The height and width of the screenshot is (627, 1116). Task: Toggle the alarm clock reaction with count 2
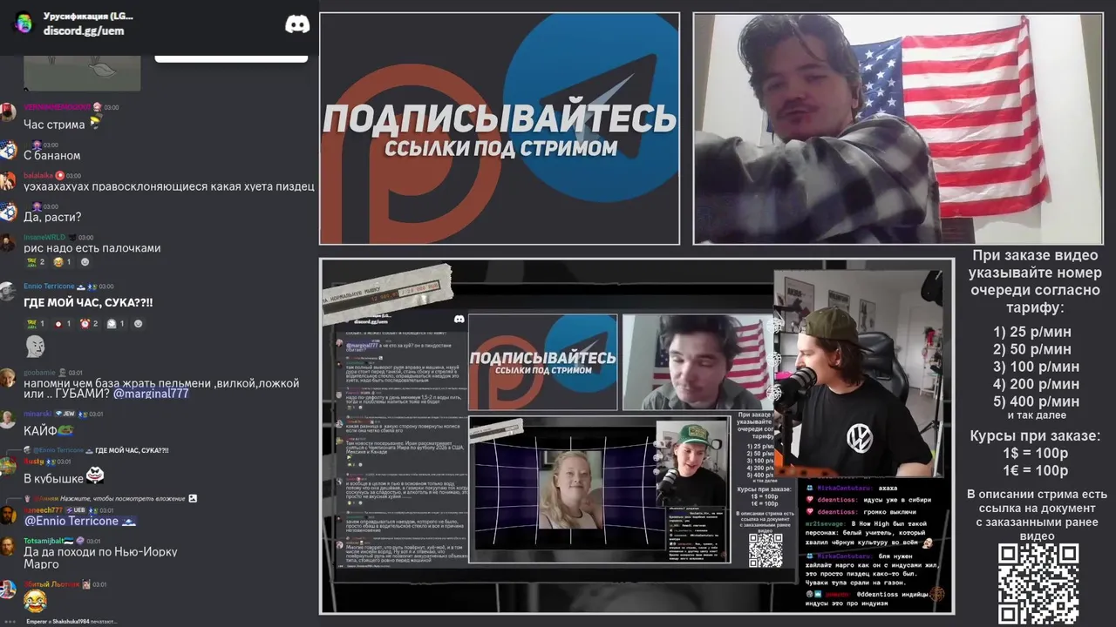click(89, 324)
